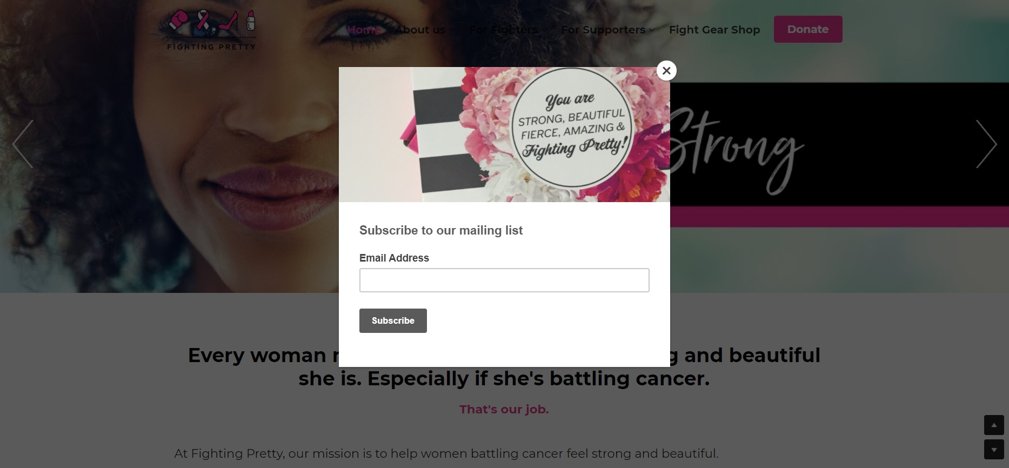1009x468 pixels.
Task: Click the Donate button
Action: coord(808,29)
